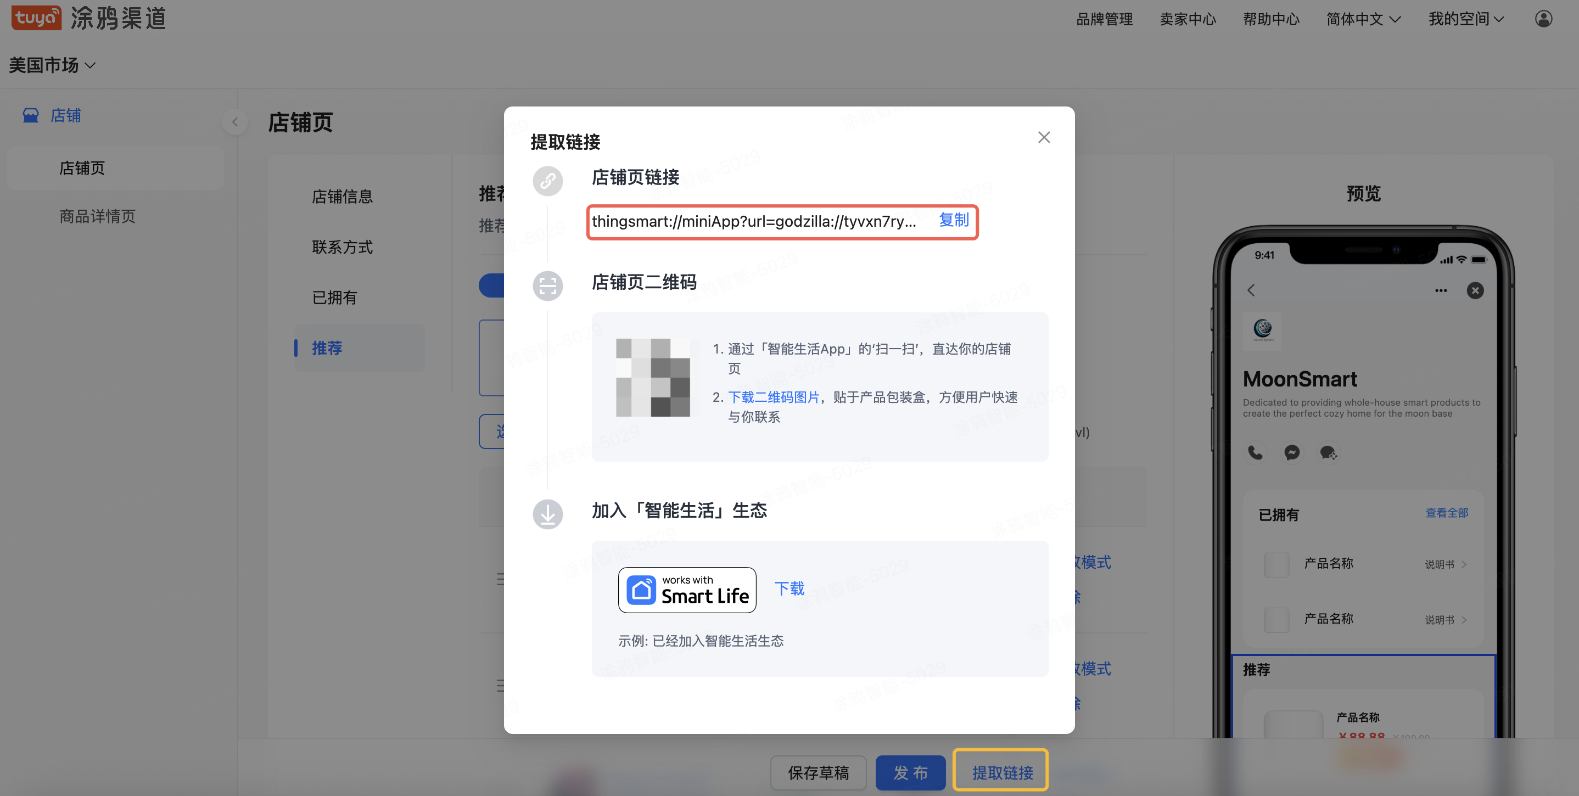Click the chat bubble icon in the preview
This screenshot has height=796, width=1579.
coord(1328,452)
